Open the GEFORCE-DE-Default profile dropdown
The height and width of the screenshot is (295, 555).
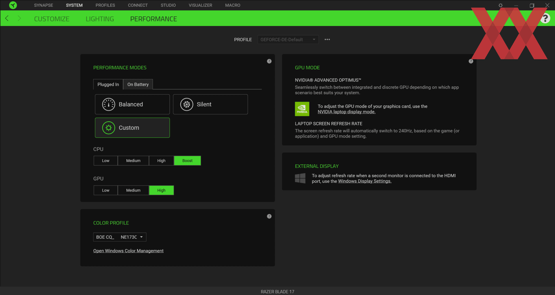288,40
